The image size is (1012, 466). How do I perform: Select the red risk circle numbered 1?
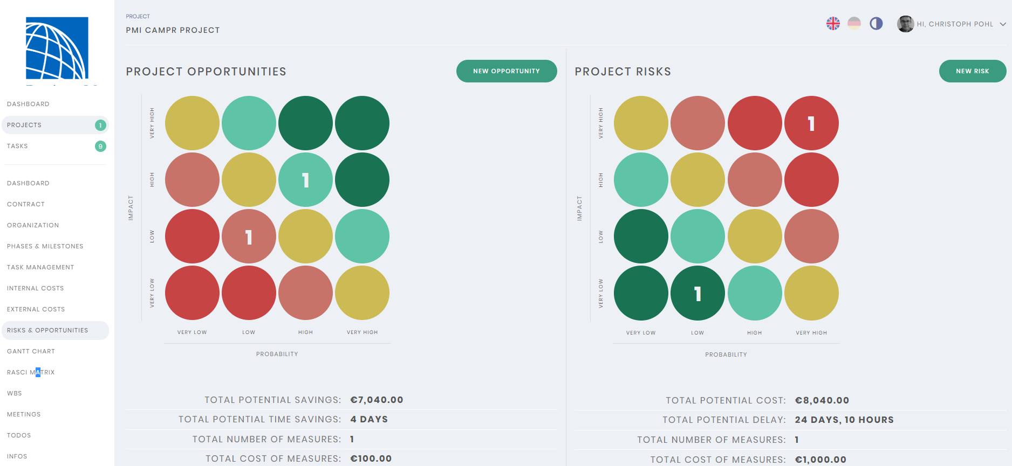[x=811, y=123]
